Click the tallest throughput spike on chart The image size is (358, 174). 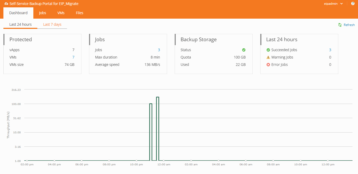pos(158,97)
